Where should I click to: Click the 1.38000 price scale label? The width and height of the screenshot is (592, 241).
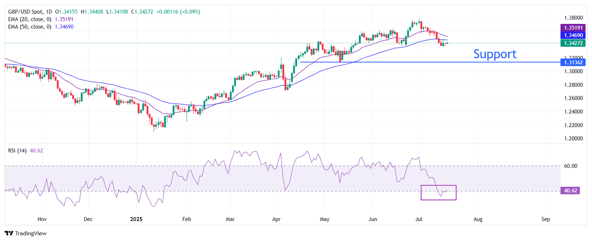pos(573,18)
